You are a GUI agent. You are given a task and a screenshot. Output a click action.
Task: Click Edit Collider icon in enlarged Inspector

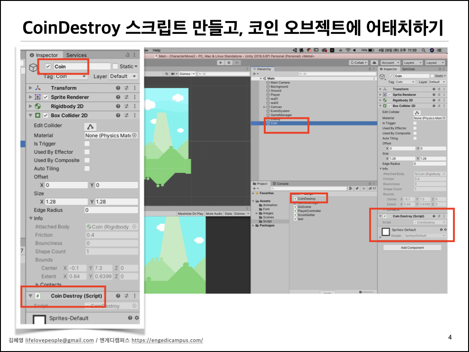click(90, 126)
